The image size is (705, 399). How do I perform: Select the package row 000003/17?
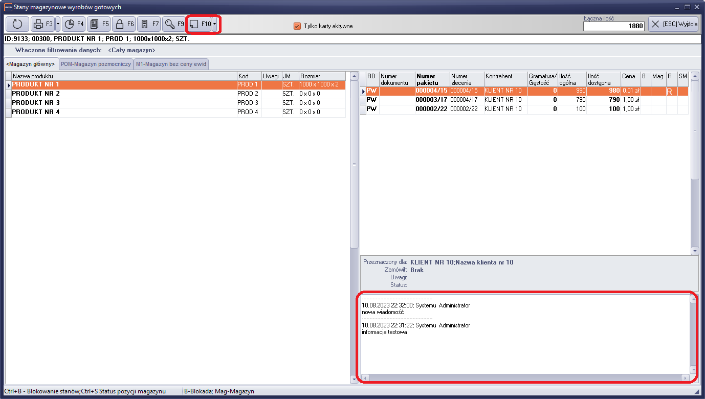pyautogui.click(x=431, y=100)
